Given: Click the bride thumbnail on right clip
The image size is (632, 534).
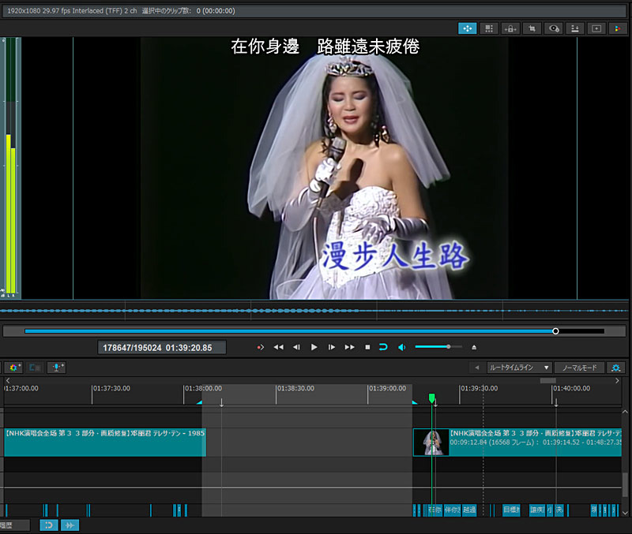Looking at the screenshot, I should click(x=431, y=443).
